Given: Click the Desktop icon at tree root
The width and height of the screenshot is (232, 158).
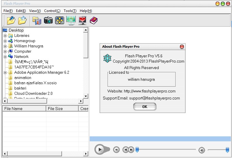Looking at the screenshot, I should (5, 30).
